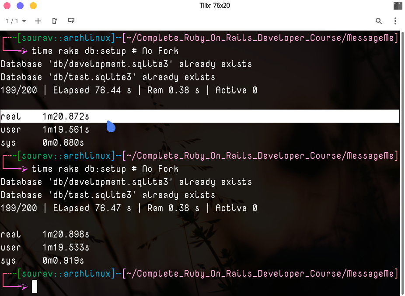Click the purple window control button
The width and height of the screenshot is (405, 296).
click(x=20, y=6)
